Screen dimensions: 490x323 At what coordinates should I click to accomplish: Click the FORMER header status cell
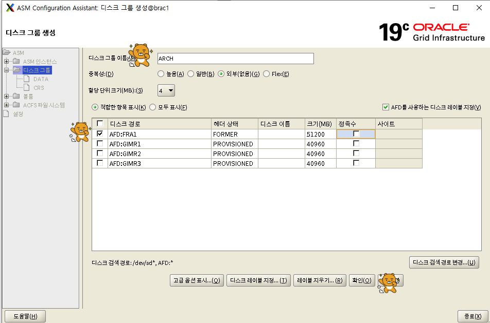235,134
